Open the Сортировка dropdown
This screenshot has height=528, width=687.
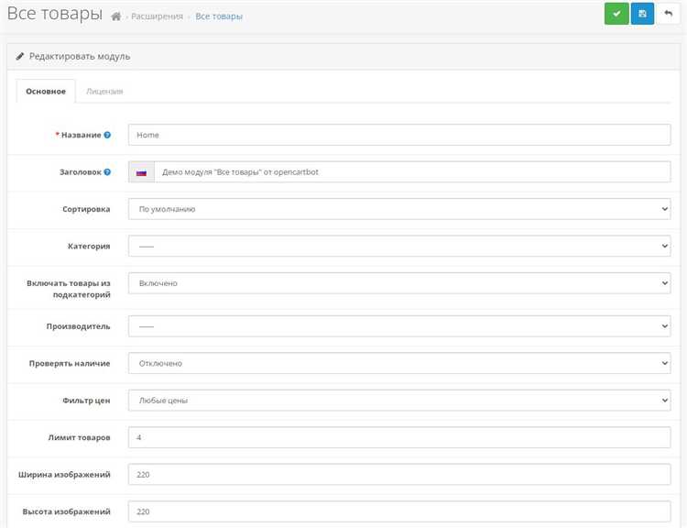click(x=399, y=209)
